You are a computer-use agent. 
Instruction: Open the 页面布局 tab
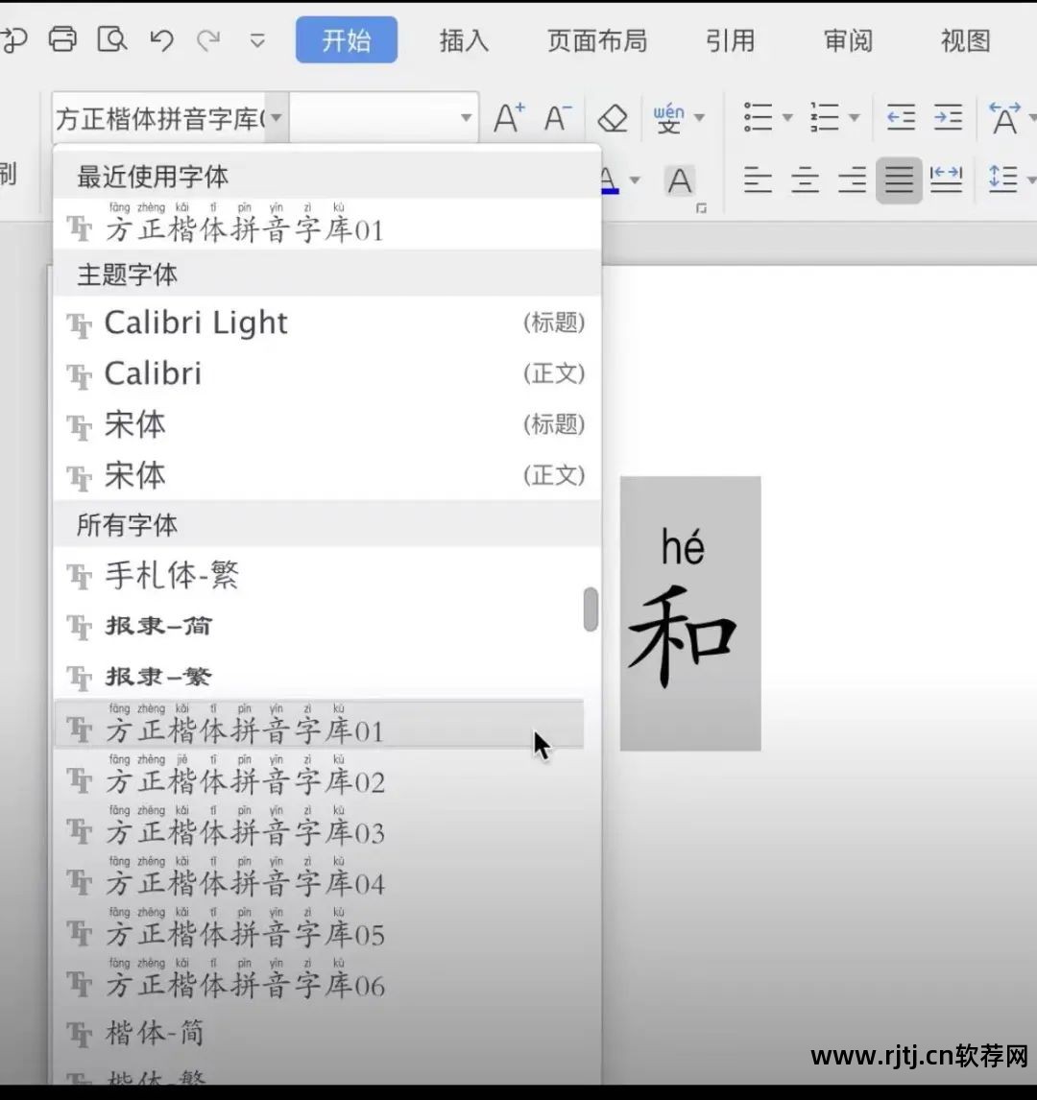597,40
